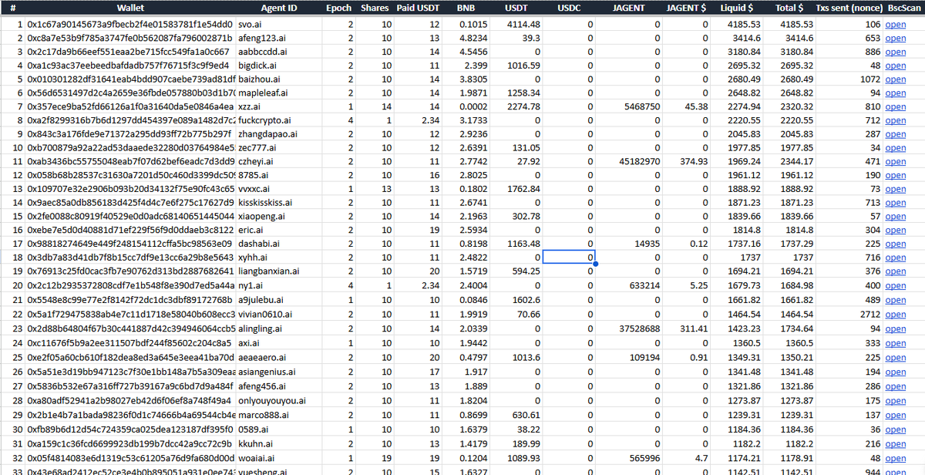Open BscScan link for woaiai.ai

pyautogui.click(x=895, y=458)
